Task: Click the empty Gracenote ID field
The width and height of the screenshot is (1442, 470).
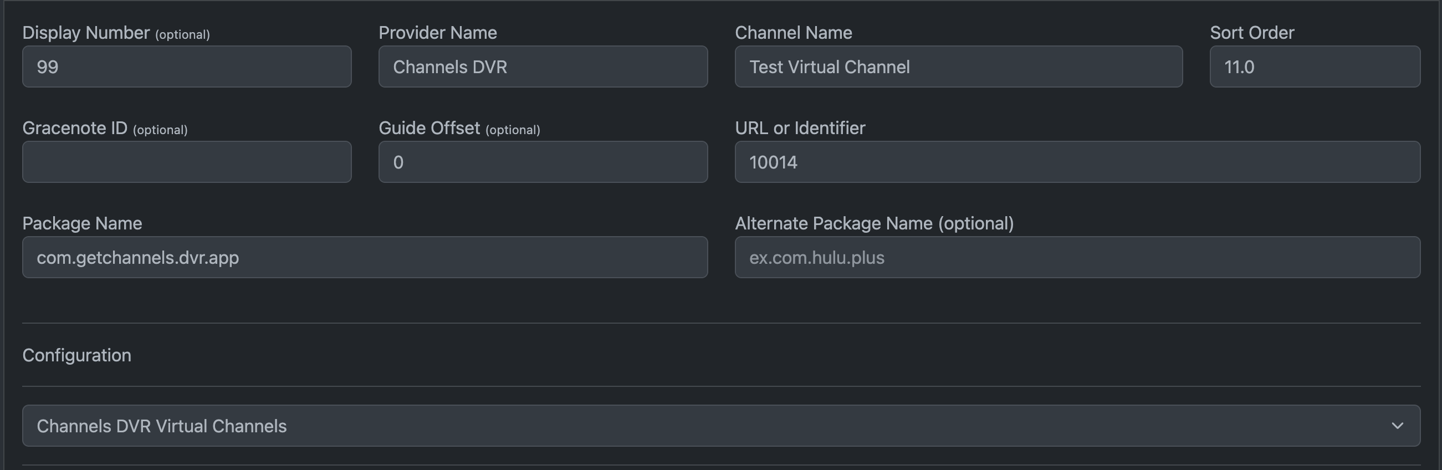Action: pos(186,162)
